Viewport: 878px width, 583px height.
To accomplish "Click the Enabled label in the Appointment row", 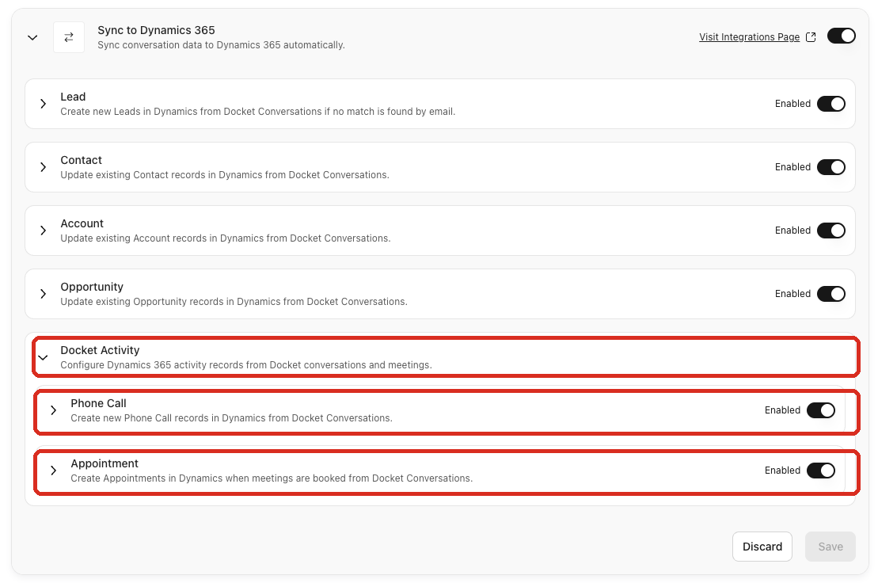I will click(782, 471).
